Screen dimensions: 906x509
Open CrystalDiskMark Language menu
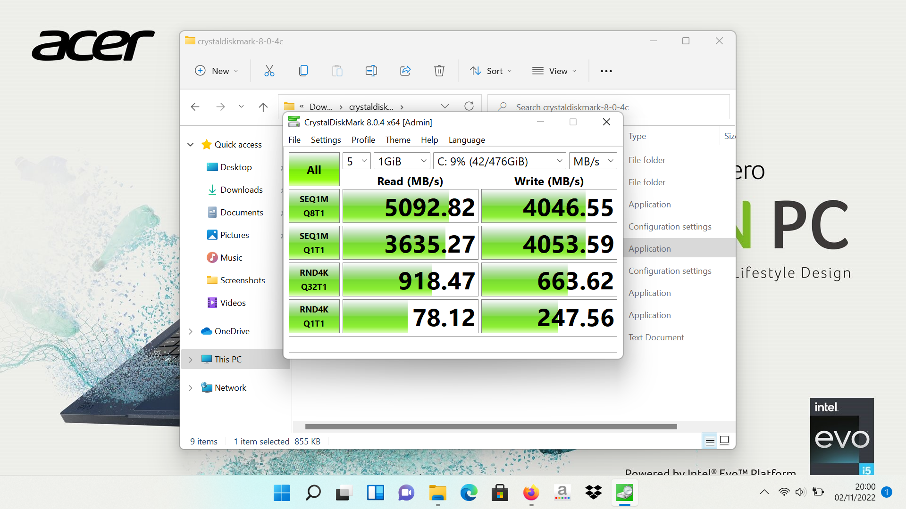coord(467,140)
